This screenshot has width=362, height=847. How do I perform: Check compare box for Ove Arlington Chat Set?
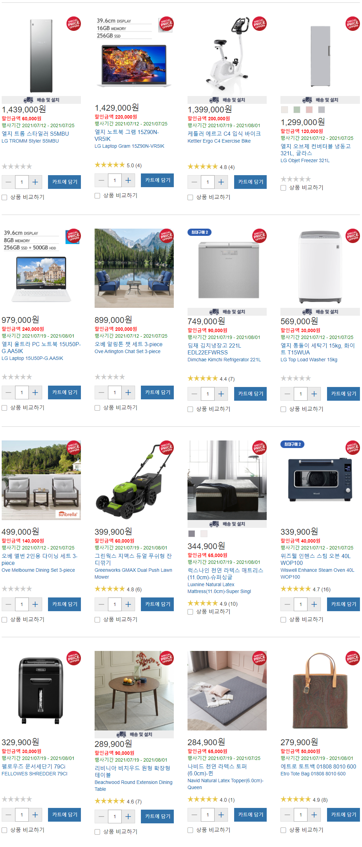[97, 408]
